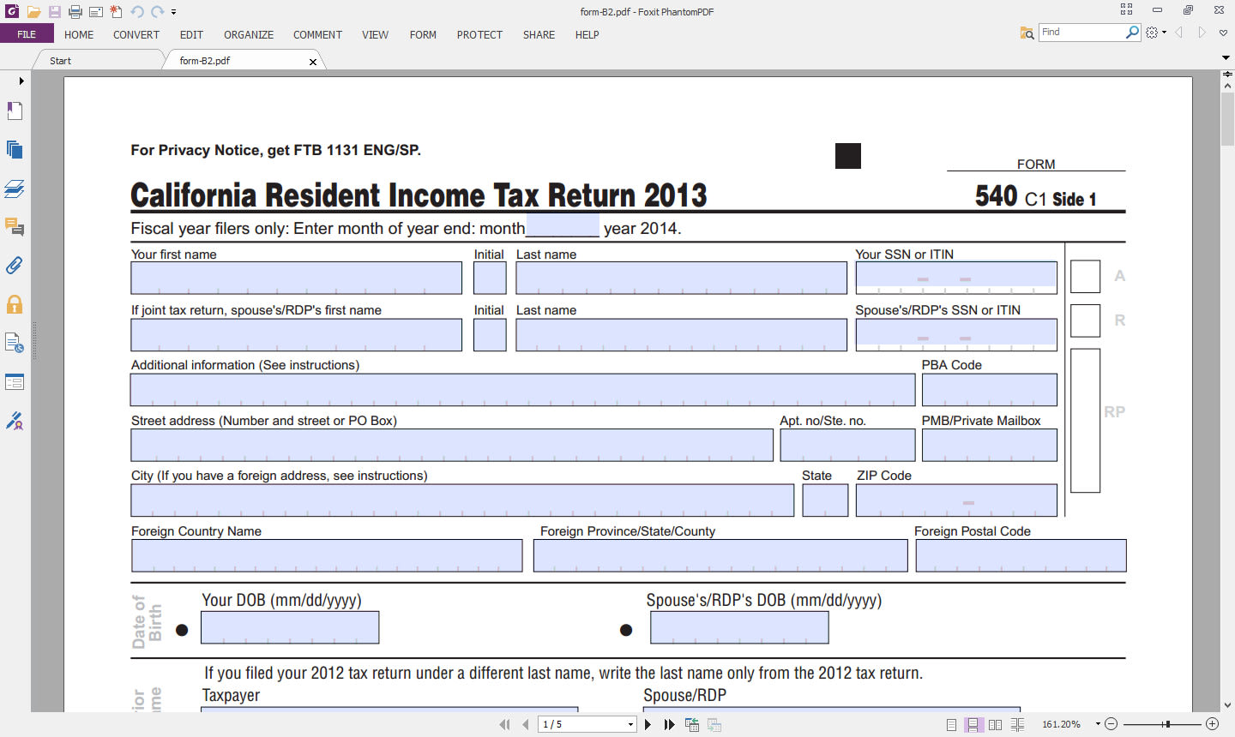Open the Security lock panel

coord(15,304)
